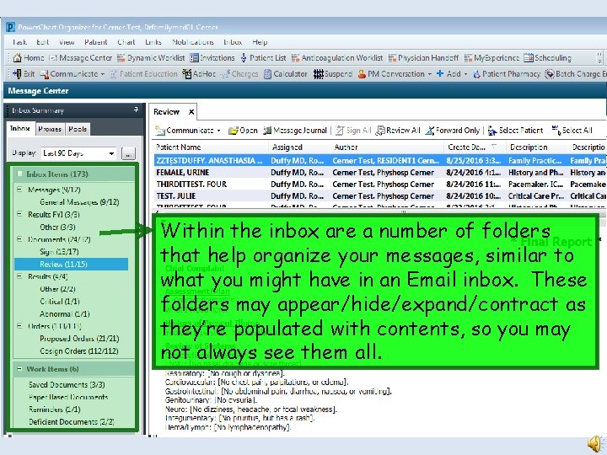Viewport: 607px width, 455px height.
Task: Click Open in Review toolbar
Action: [243, 131]
